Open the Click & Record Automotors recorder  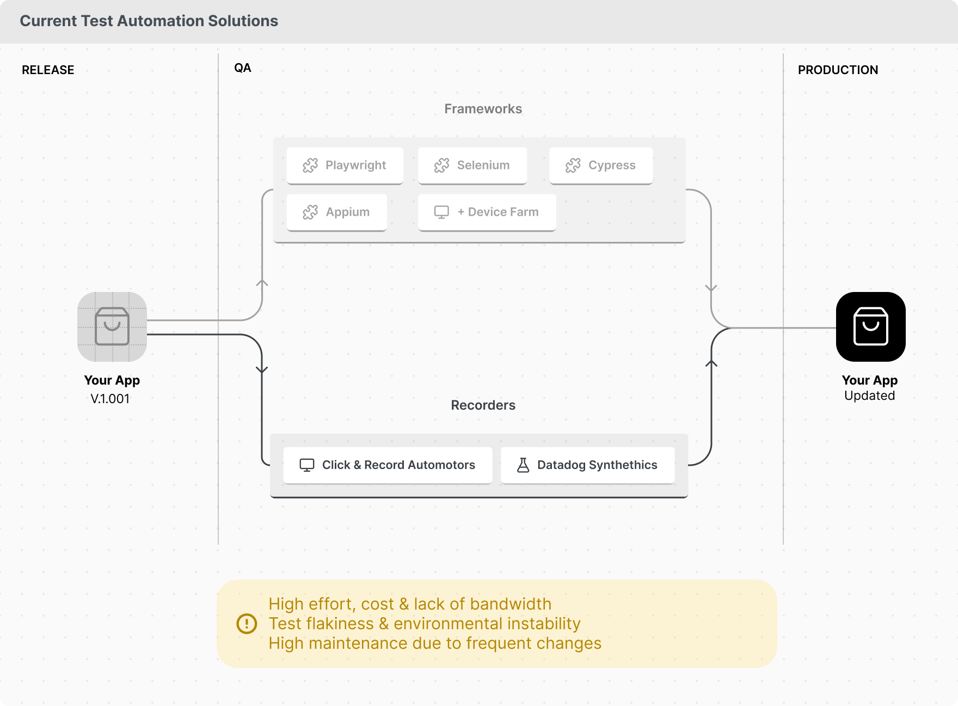388,465
